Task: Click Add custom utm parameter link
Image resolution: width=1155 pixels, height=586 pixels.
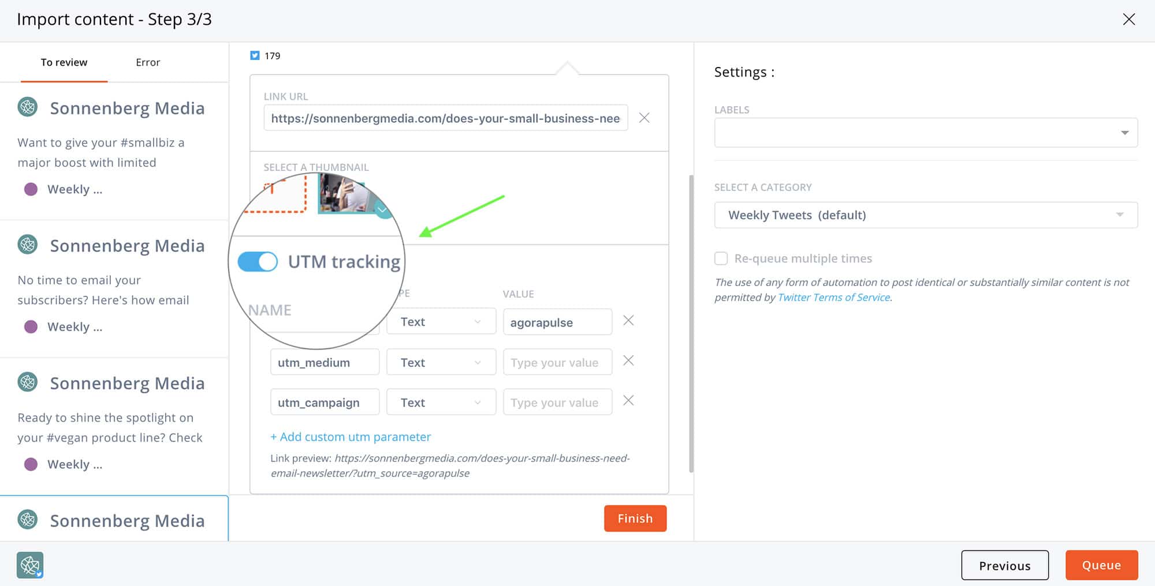Action: 351,437
